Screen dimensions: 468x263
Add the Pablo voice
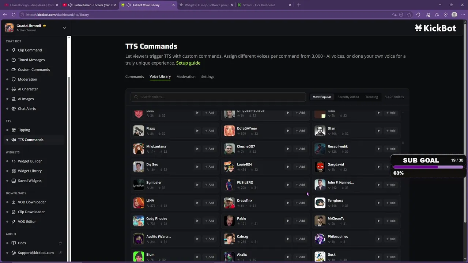(x=300, y=221)
